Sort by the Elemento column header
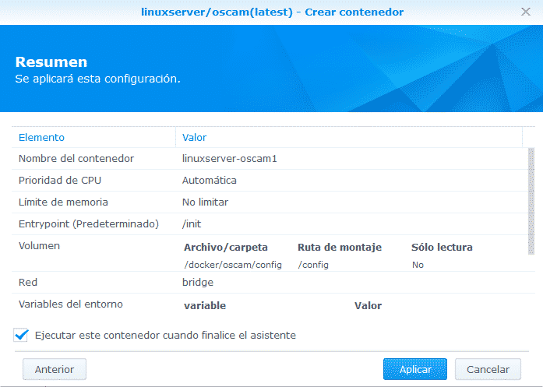 point(41,137)
